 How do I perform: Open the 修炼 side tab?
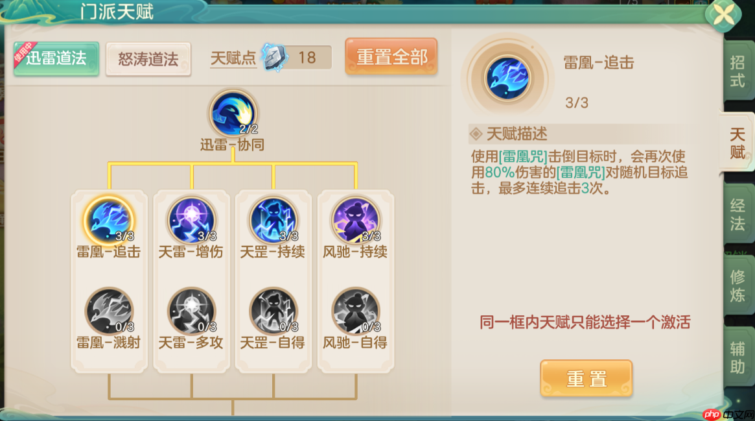point(738,285)
